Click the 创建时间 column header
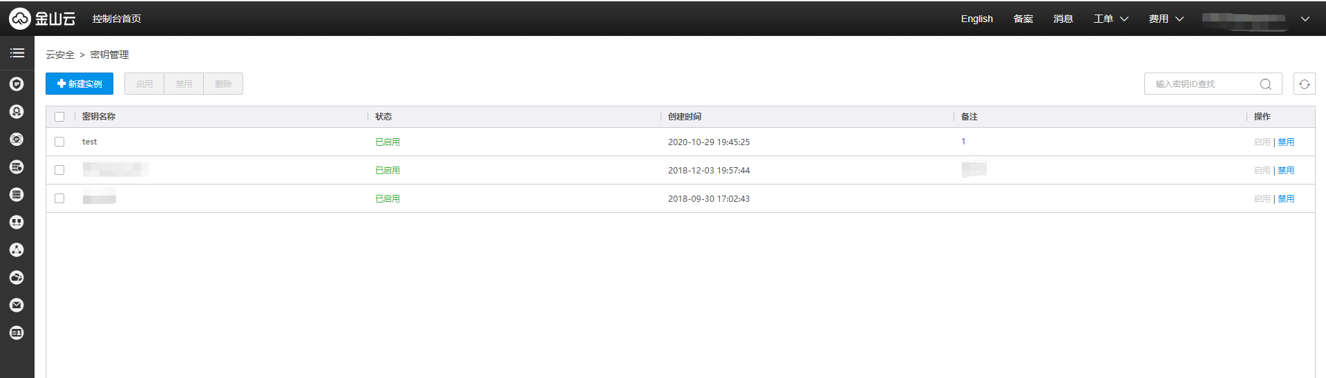Image resolution: width=1326 pixels, height=378 pixels. [685, 117]
